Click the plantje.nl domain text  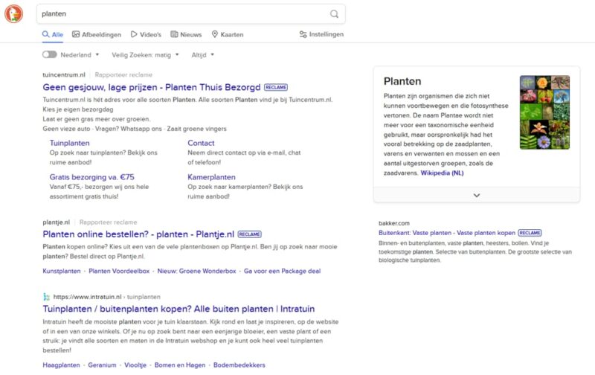[57, 222]
